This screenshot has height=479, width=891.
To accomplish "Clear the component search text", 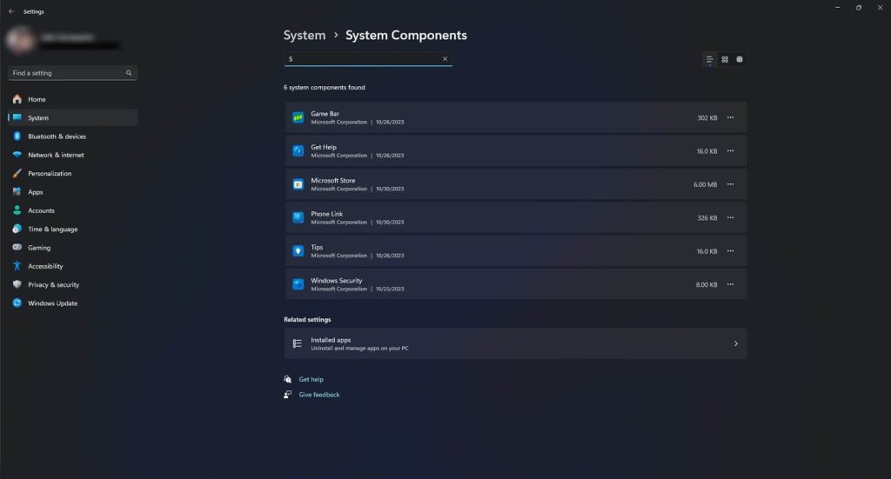I will [445, 59].
